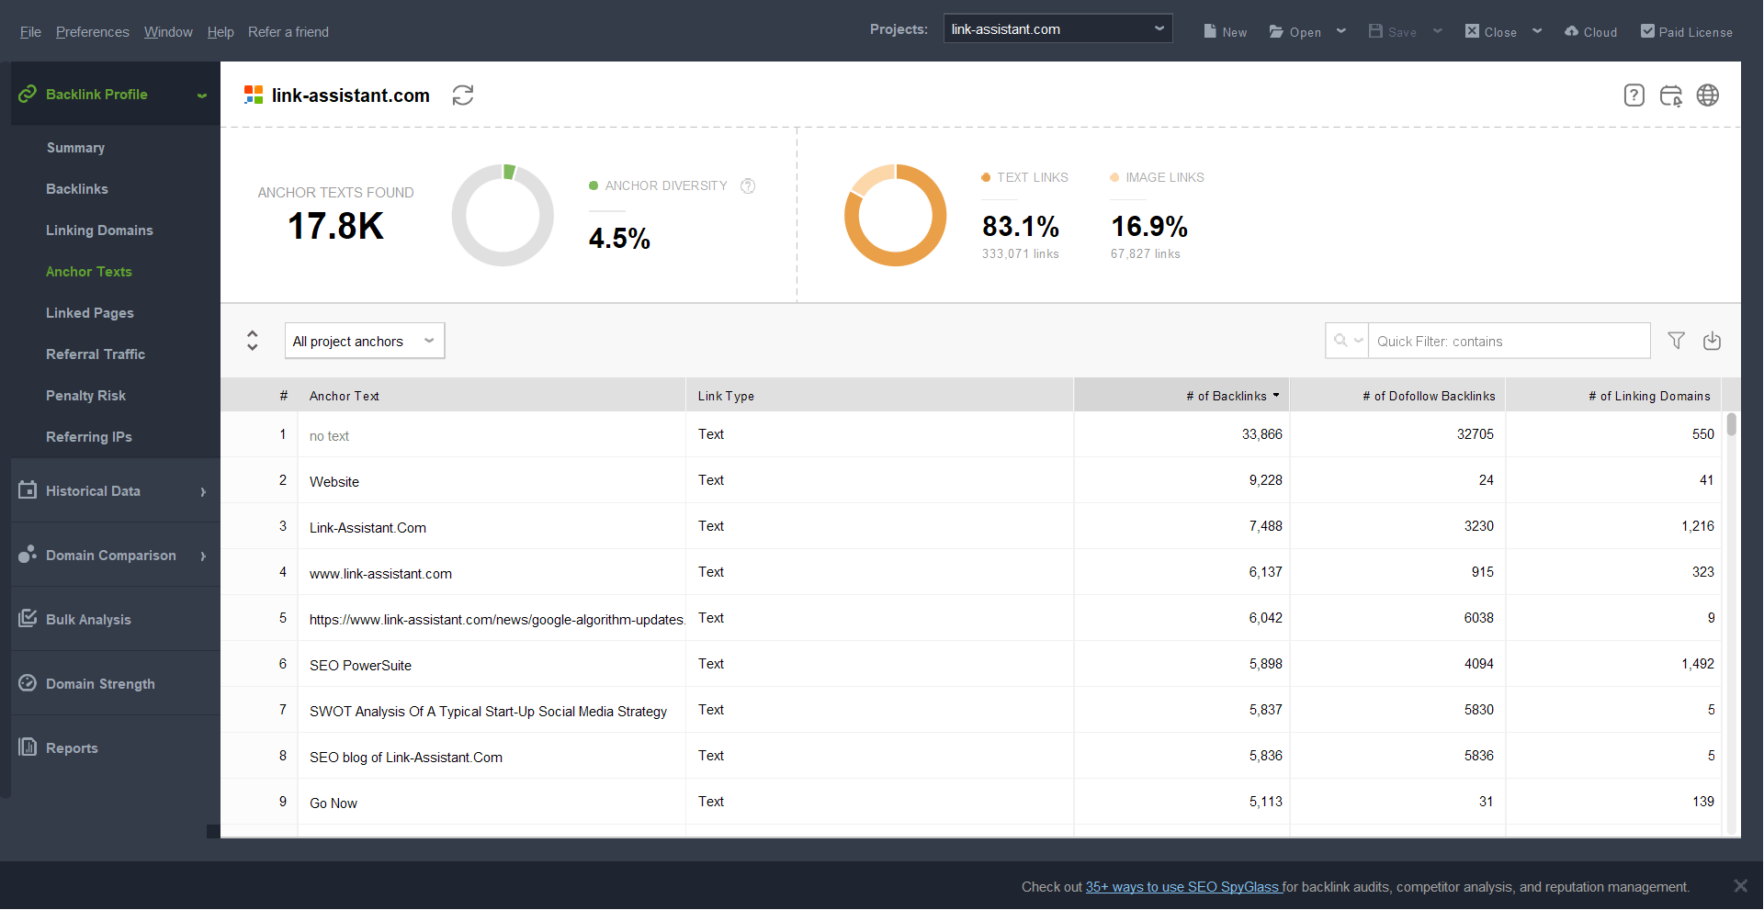1764x910 pixels.
Task: Click the anchor diversity donut chart
Action: pyautogui.click(x=503, y=216)
